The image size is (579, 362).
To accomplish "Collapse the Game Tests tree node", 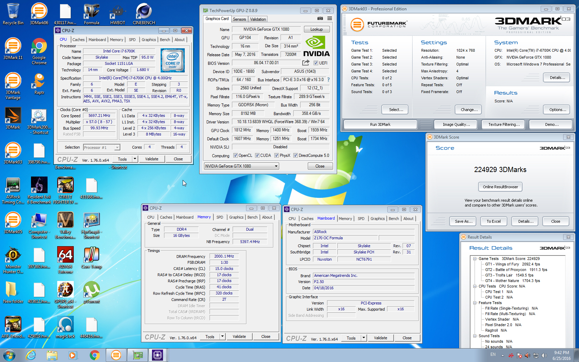I will (x=475, y=259).
